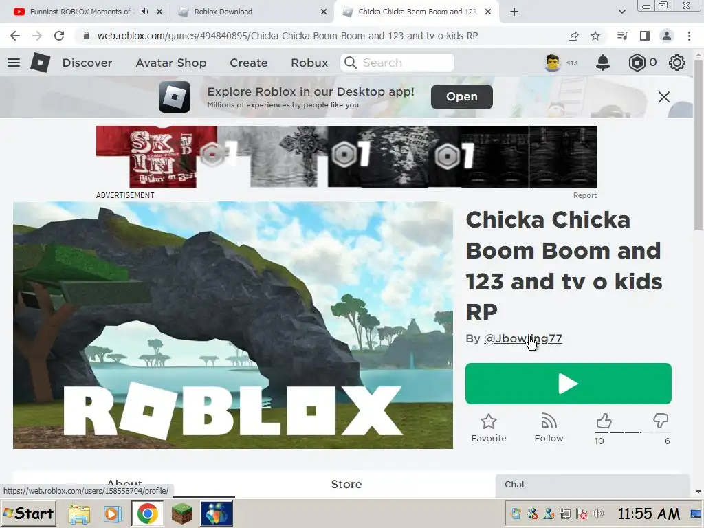The width and height of the screenshot is (704, 528).
Task: Open the user avatar profile icon
Action: pyautogui.click(x=552, y=63)
